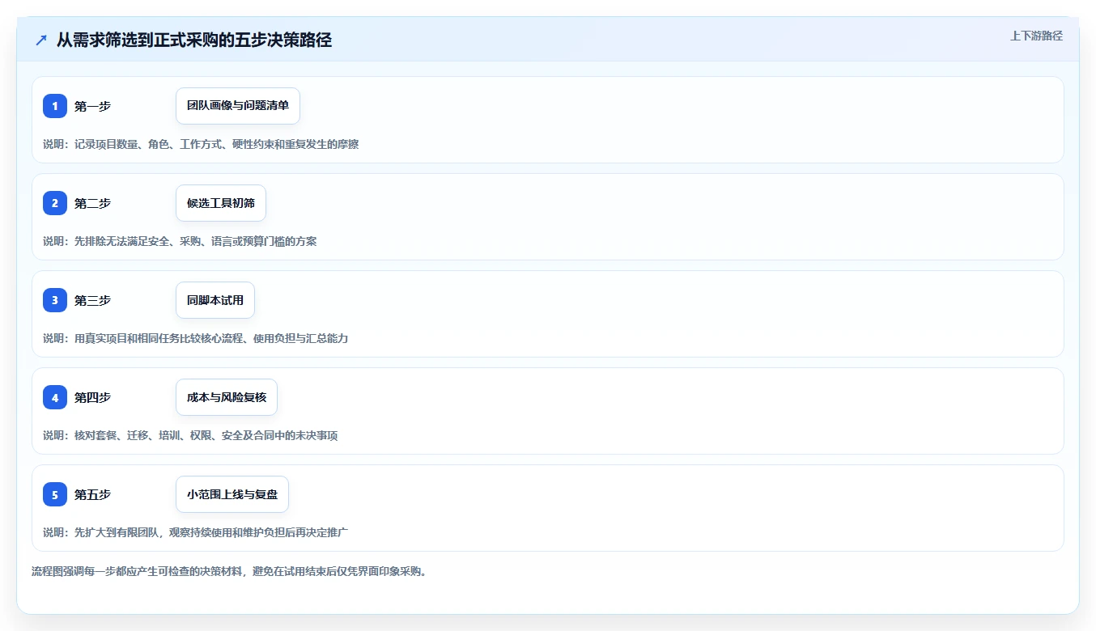The image size is (1096, 631).
Task: Click the number 2 step badge
Action: (x=55, y=203)
